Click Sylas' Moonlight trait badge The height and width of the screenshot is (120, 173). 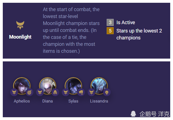[66, 92]
